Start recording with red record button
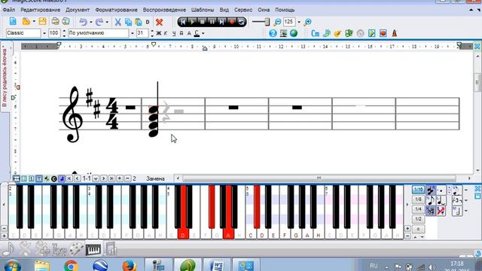The height and width of the screenshot is (271, 482). pyautogui.click(x=232, y=22)
